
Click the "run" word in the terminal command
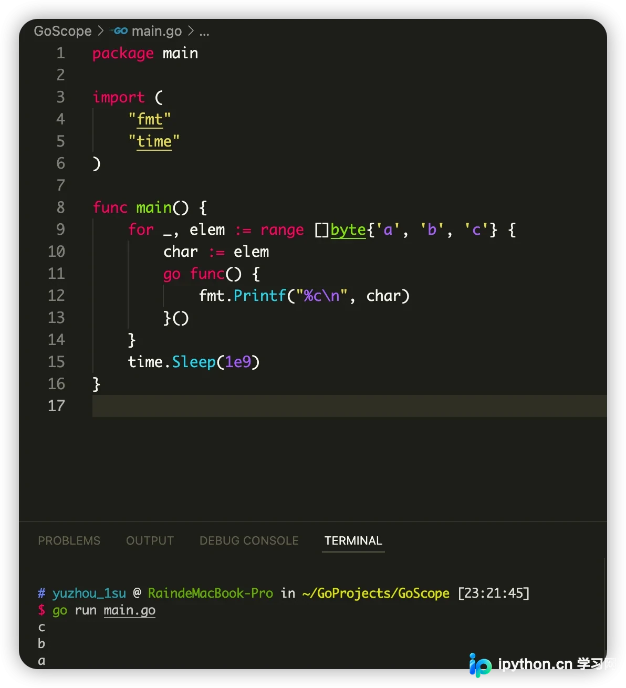coord(86,610)
